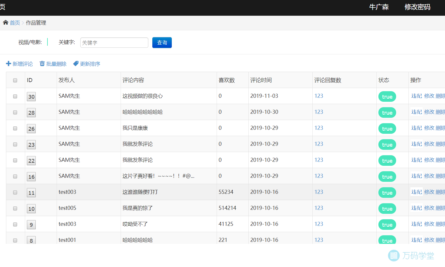Click the home icon in breadcrumb

click(5, 23)
